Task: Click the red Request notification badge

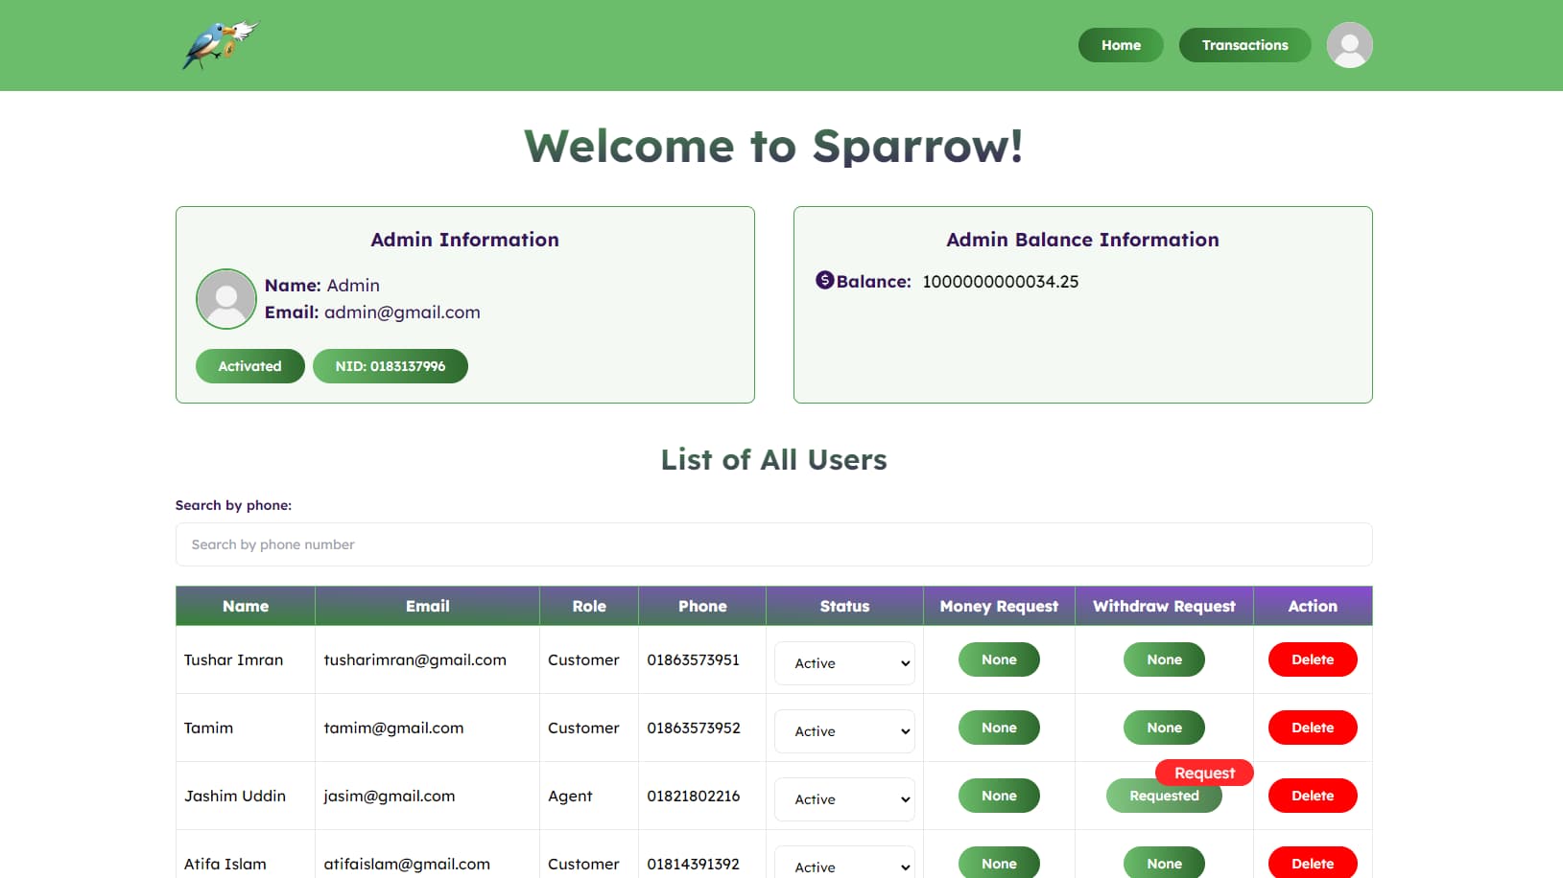Action: (1204, 773)
